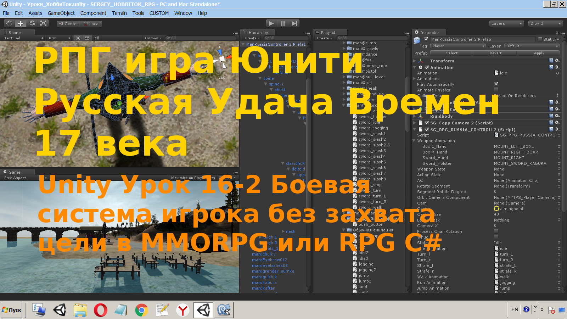Open Free Aspect dropdown in Game view
Viewport: 567px width, 319px height.
click(x=25, y=178)
